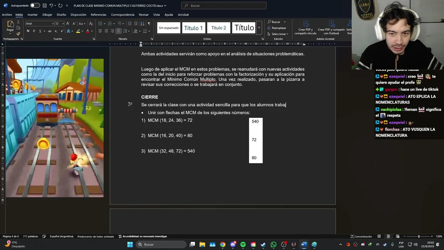Open WhatsApp from the taskbar
The height and width of the screenshot is (250, 444).
point(273,244)
